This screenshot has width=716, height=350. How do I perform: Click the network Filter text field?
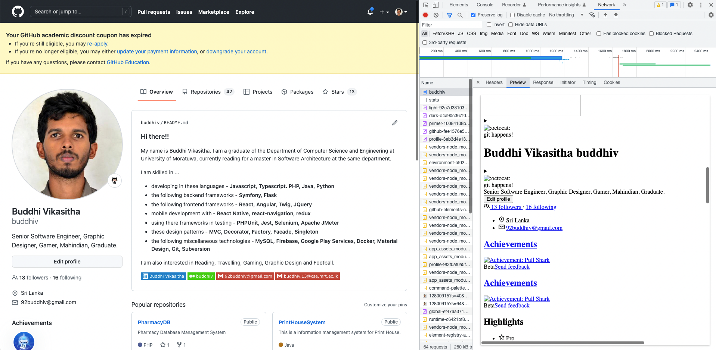point(452,25)
